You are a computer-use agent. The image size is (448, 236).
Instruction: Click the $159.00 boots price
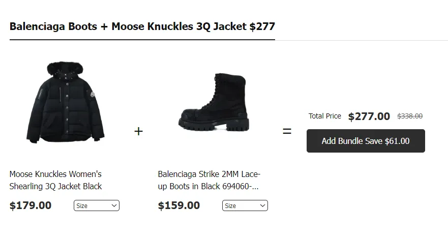coord(179,206)
